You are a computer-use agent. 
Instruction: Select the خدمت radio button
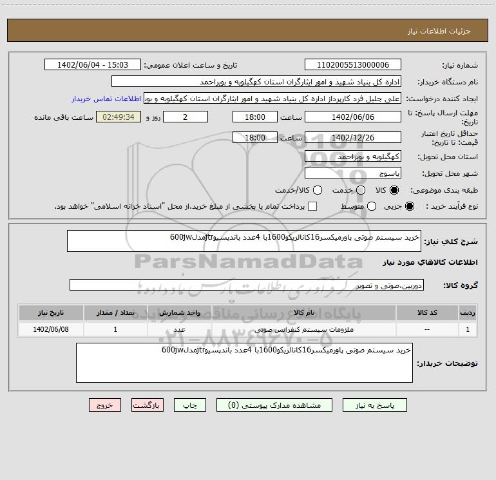(x=361, y=190)
